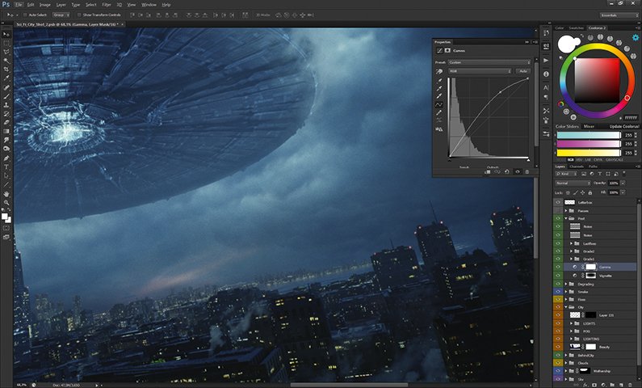
Task: Lock all with the padlock icon
Action: pyautogui.click(x=590, y=192)
